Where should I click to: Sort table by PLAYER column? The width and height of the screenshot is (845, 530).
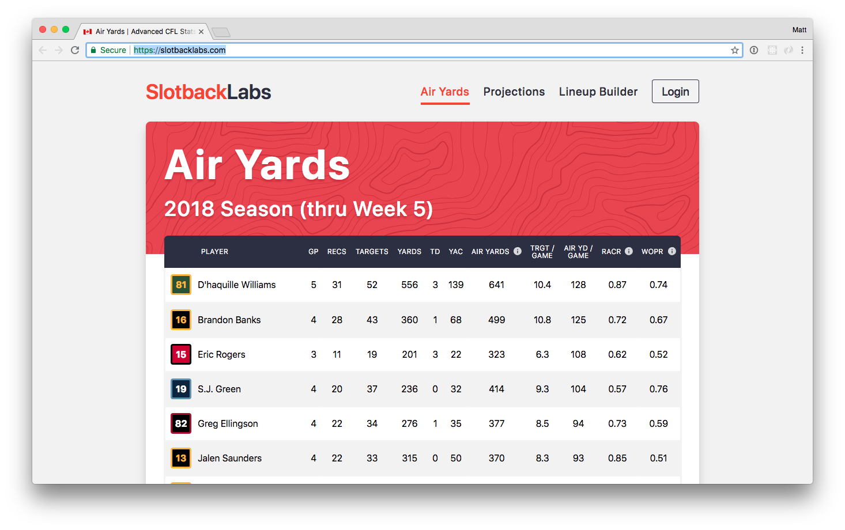point(214,252)
